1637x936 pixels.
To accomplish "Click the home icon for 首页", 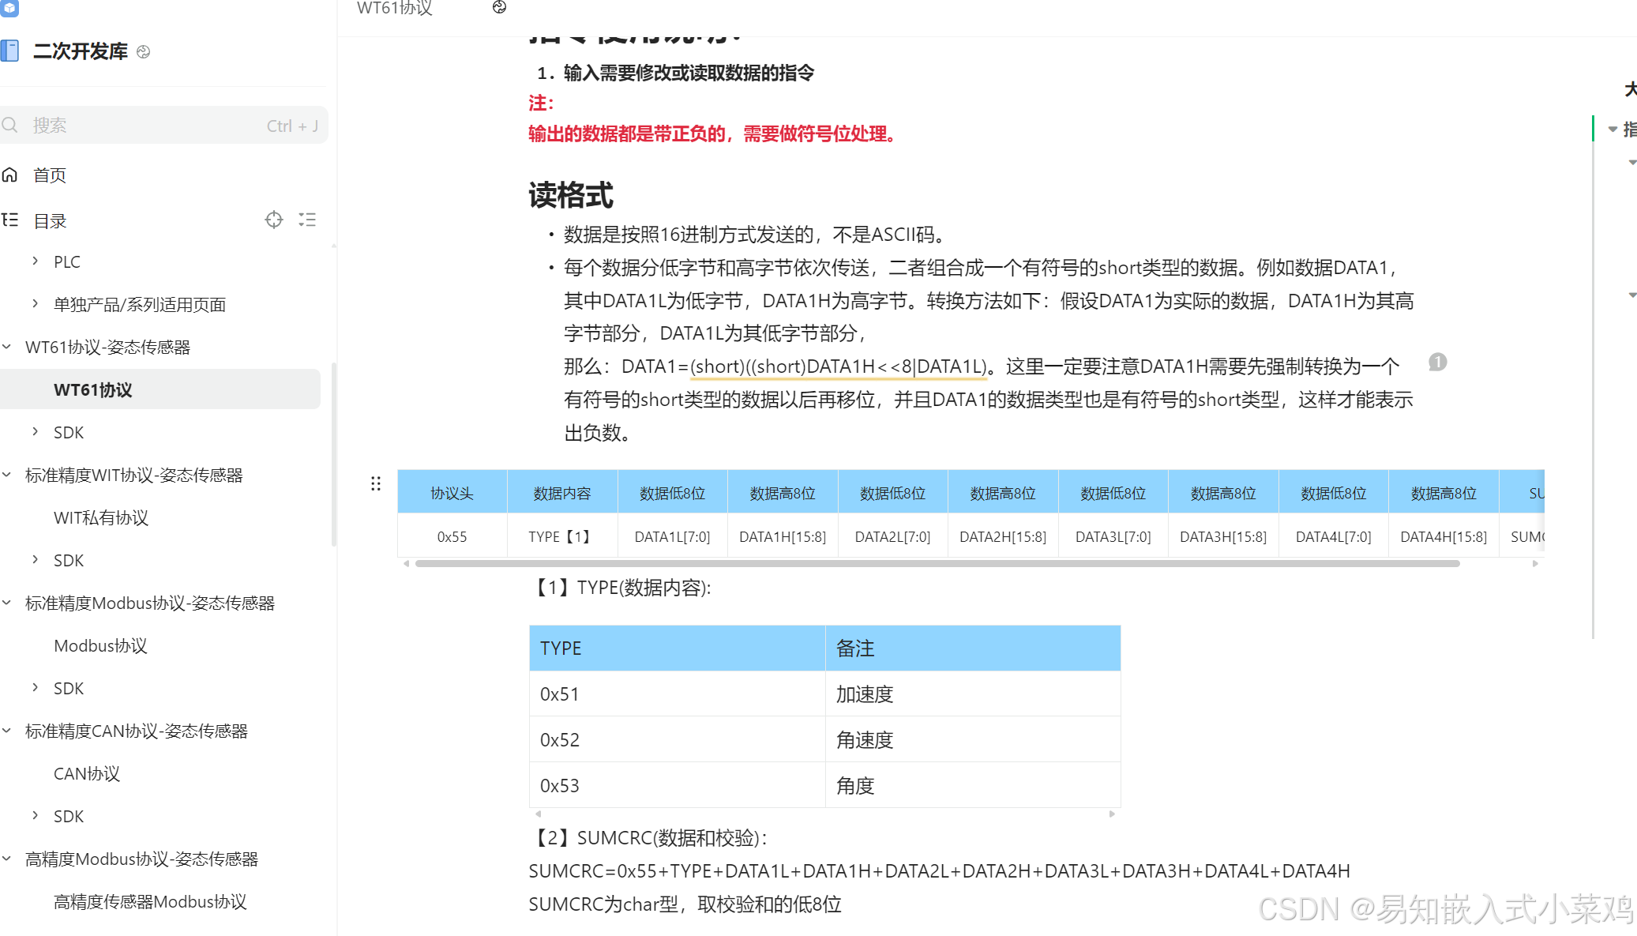I will point(10,175).
